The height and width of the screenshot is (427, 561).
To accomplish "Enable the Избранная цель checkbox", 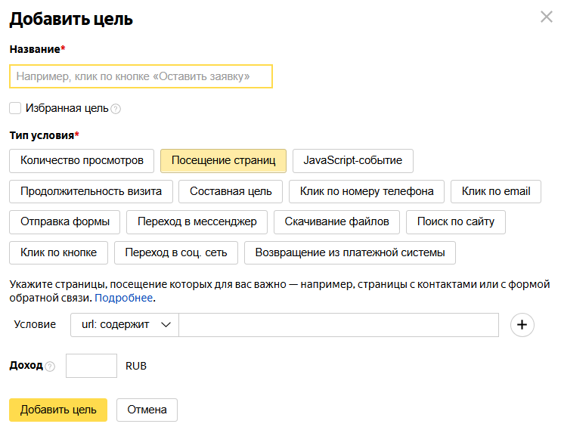I will pos(15,108).
